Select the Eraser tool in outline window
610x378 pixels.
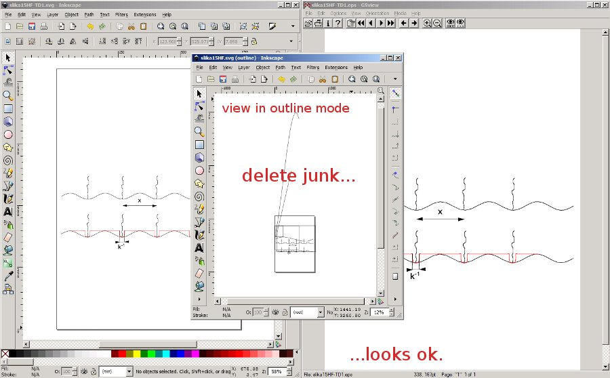[x=199, y=273]
